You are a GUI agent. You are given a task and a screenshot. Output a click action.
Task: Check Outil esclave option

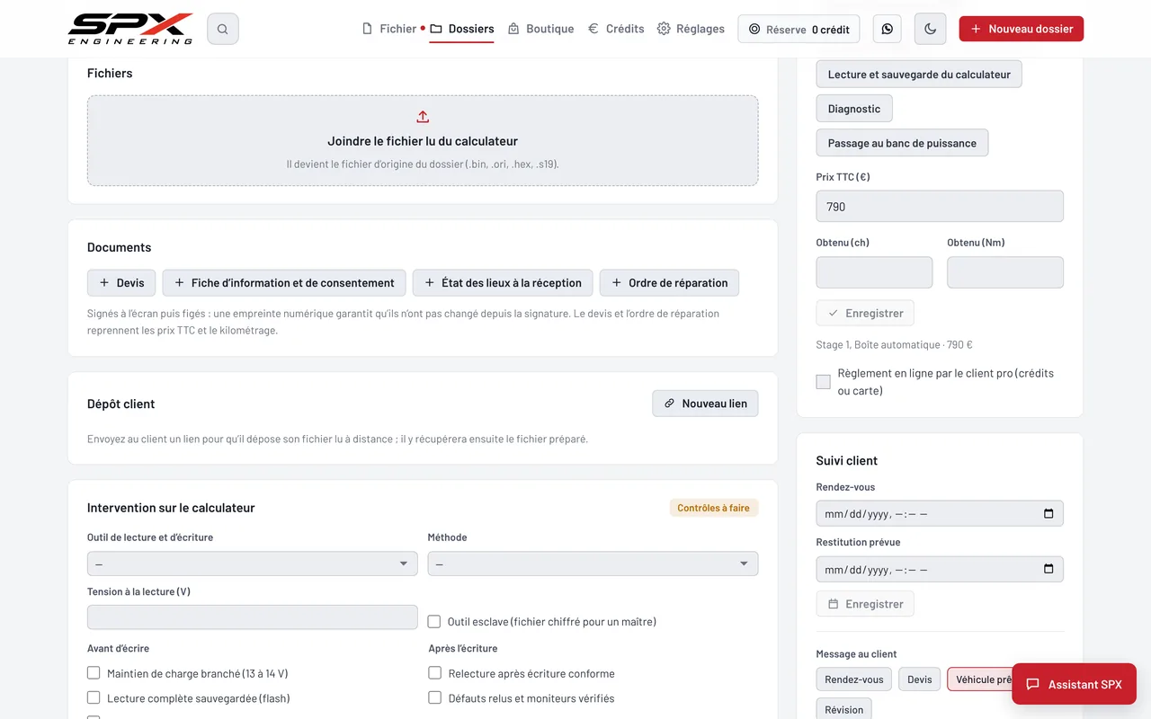pos(434,621)
